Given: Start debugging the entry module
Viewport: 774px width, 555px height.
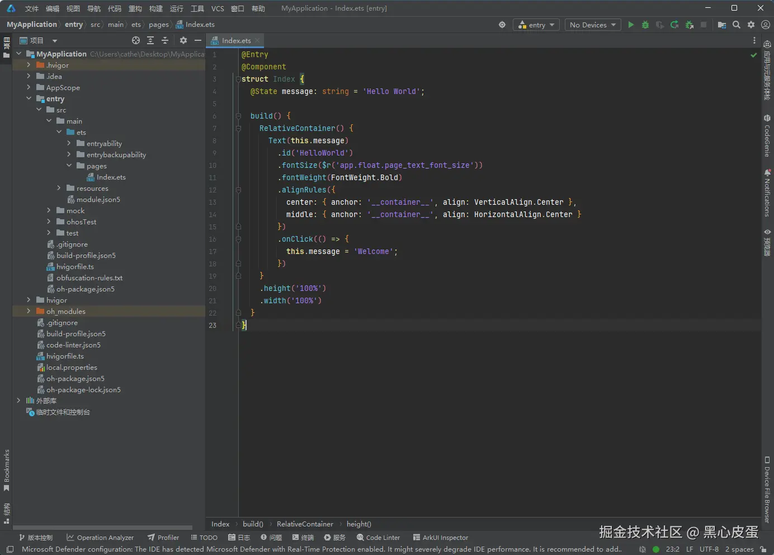Looking at the screenshot, I should coord(645,25).
